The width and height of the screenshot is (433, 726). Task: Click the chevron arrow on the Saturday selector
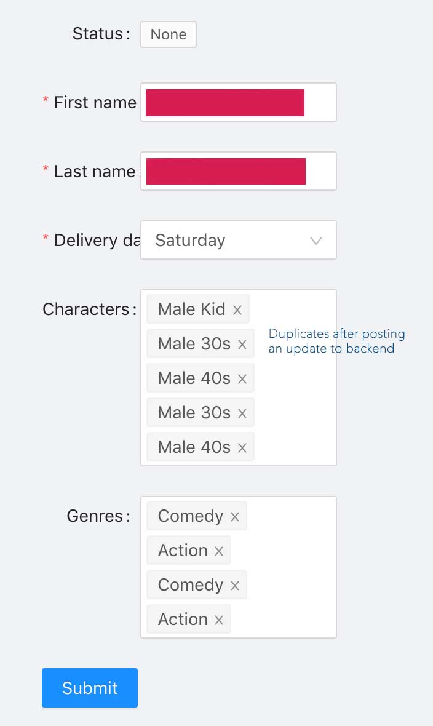coord(316,240)
